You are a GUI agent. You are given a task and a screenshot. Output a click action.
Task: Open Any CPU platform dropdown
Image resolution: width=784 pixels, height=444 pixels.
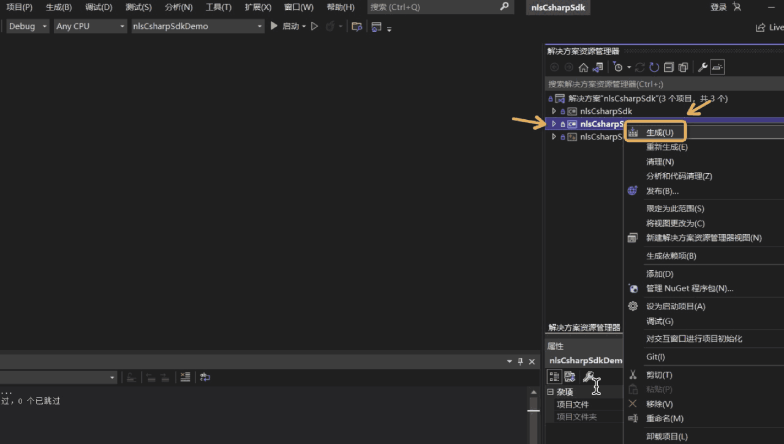pyautogui.click(x=90, y=26)
